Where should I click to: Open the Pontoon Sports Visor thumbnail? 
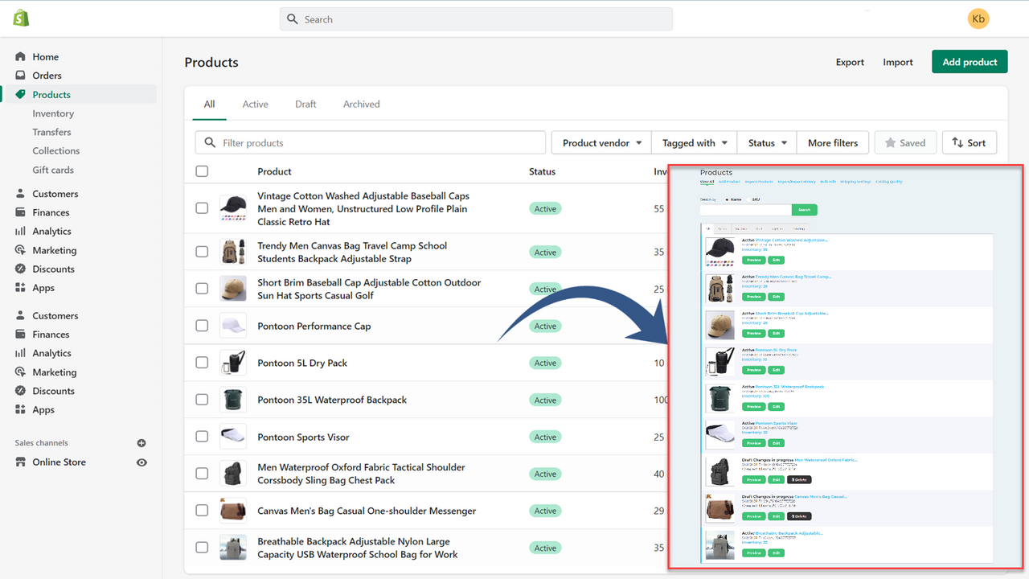[233, 437]
